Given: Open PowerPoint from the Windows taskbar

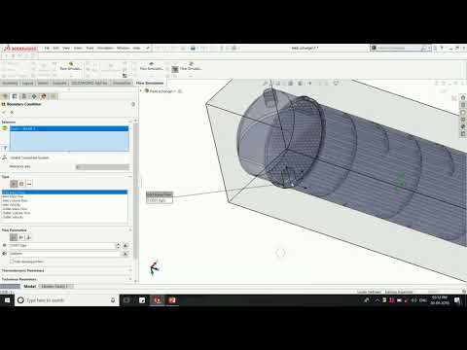Looking at the screenshot, I should [172, 300].
